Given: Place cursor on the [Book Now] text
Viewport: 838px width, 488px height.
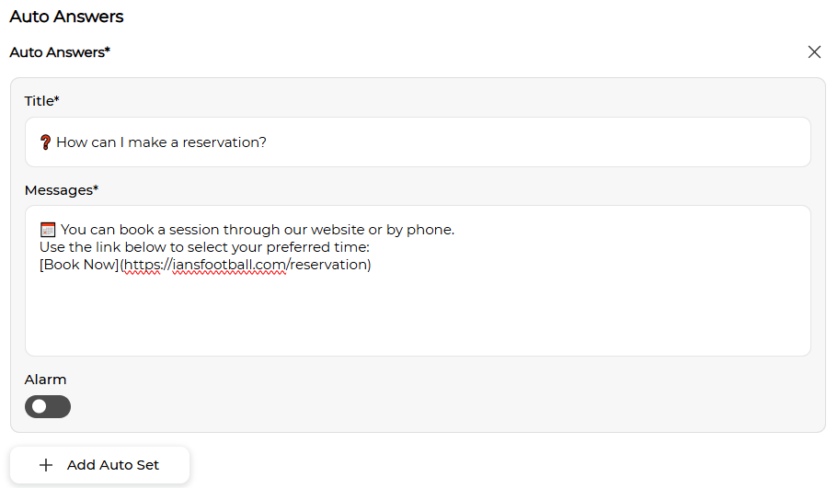Looking at the screenshot, I should (79, 265).
